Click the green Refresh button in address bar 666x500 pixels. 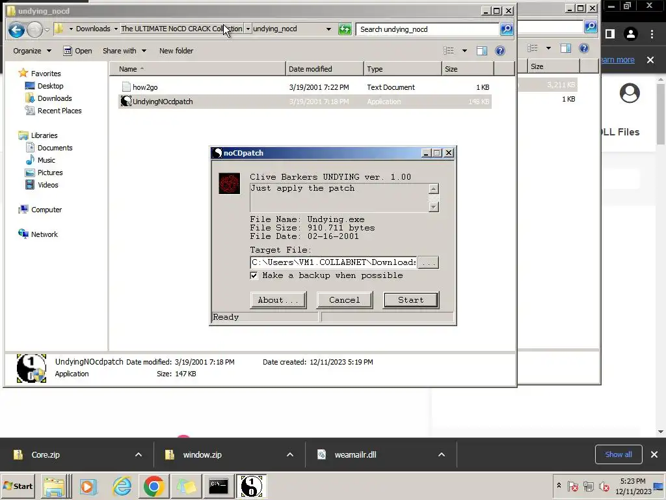(345, 29)
